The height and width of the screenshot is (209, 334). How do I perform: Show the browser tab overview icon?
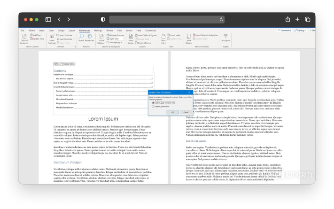click(308, 19)
